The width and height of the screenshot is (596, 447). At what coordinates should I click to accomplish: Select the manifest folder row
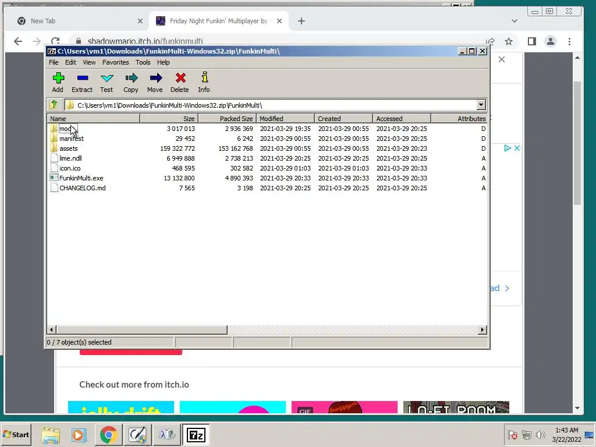[x=267, y=139]
